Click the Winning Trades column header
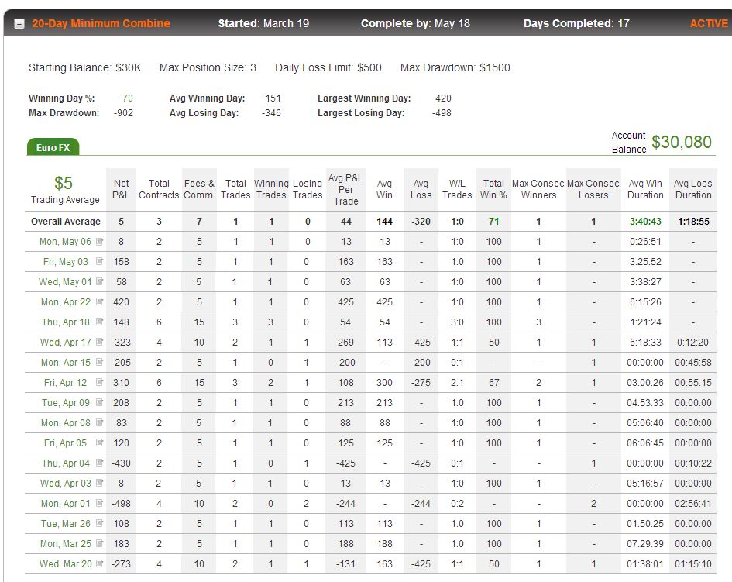The height and width of the screenshot is (582, 732). 271,189
